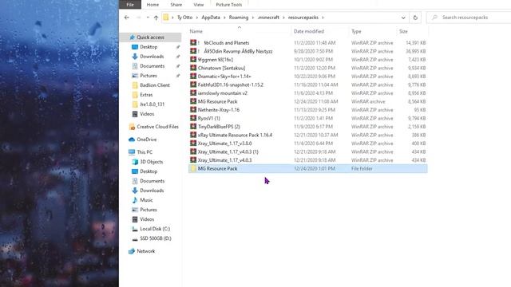This screenshot has width=511, height=287.
Task: Select the TinyDarkBlueFPS (2) archive
Action: (x=307, y=127)
